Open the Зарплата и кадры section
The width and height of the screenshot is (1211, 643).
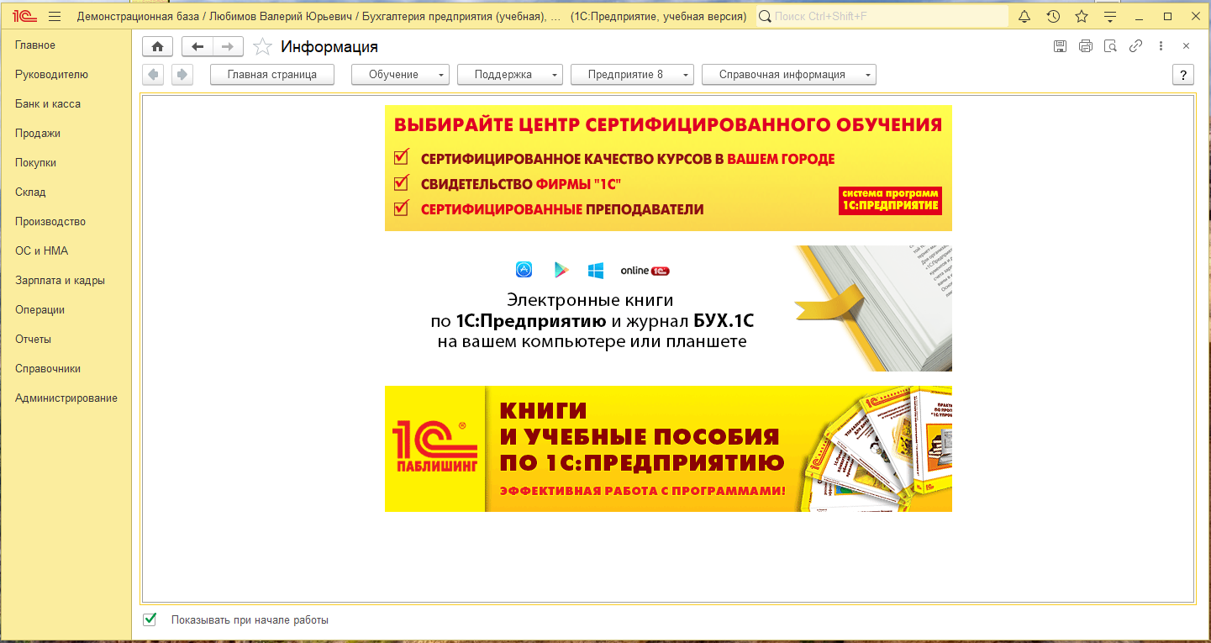pos(60,281)
